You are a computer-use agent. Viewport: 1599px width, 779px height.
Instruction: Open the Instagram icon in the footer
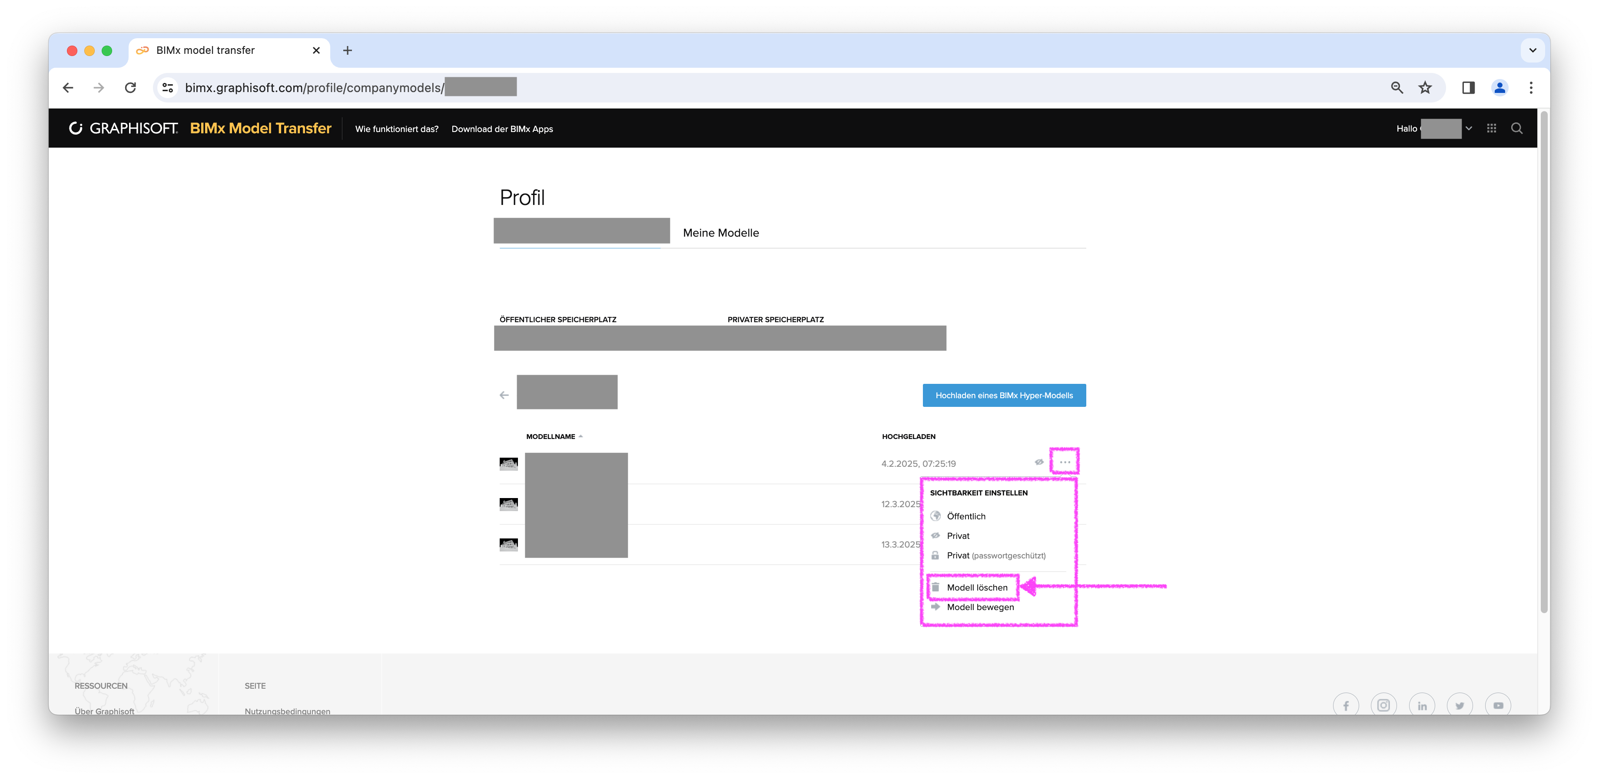coord(1383,705)
